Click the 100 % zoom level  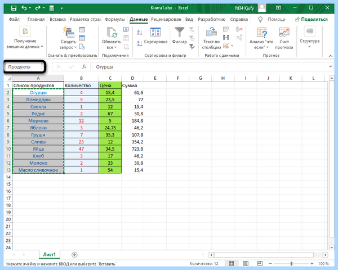(x=323, y=264)
